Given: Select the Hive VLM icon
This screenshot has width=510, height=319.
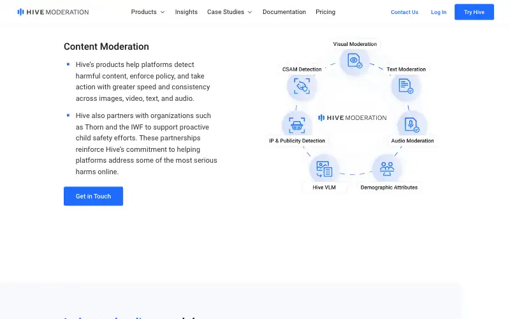Looking at the screenshot, I should (324, 169).
